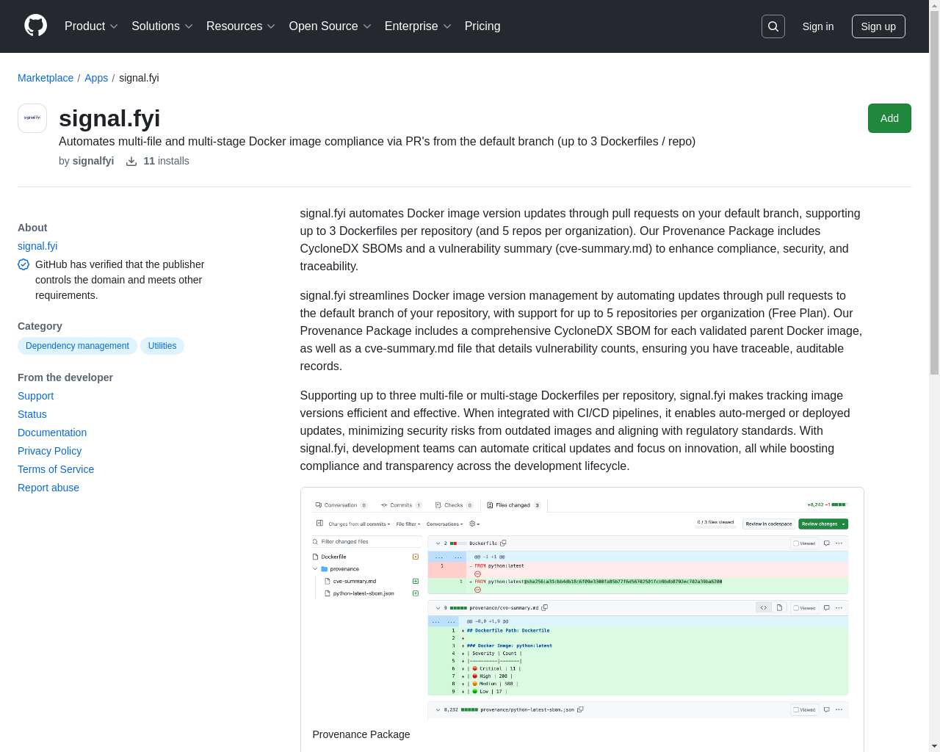
Task: Click the 'Provenance Package' caption
Action: coord(361,734)
